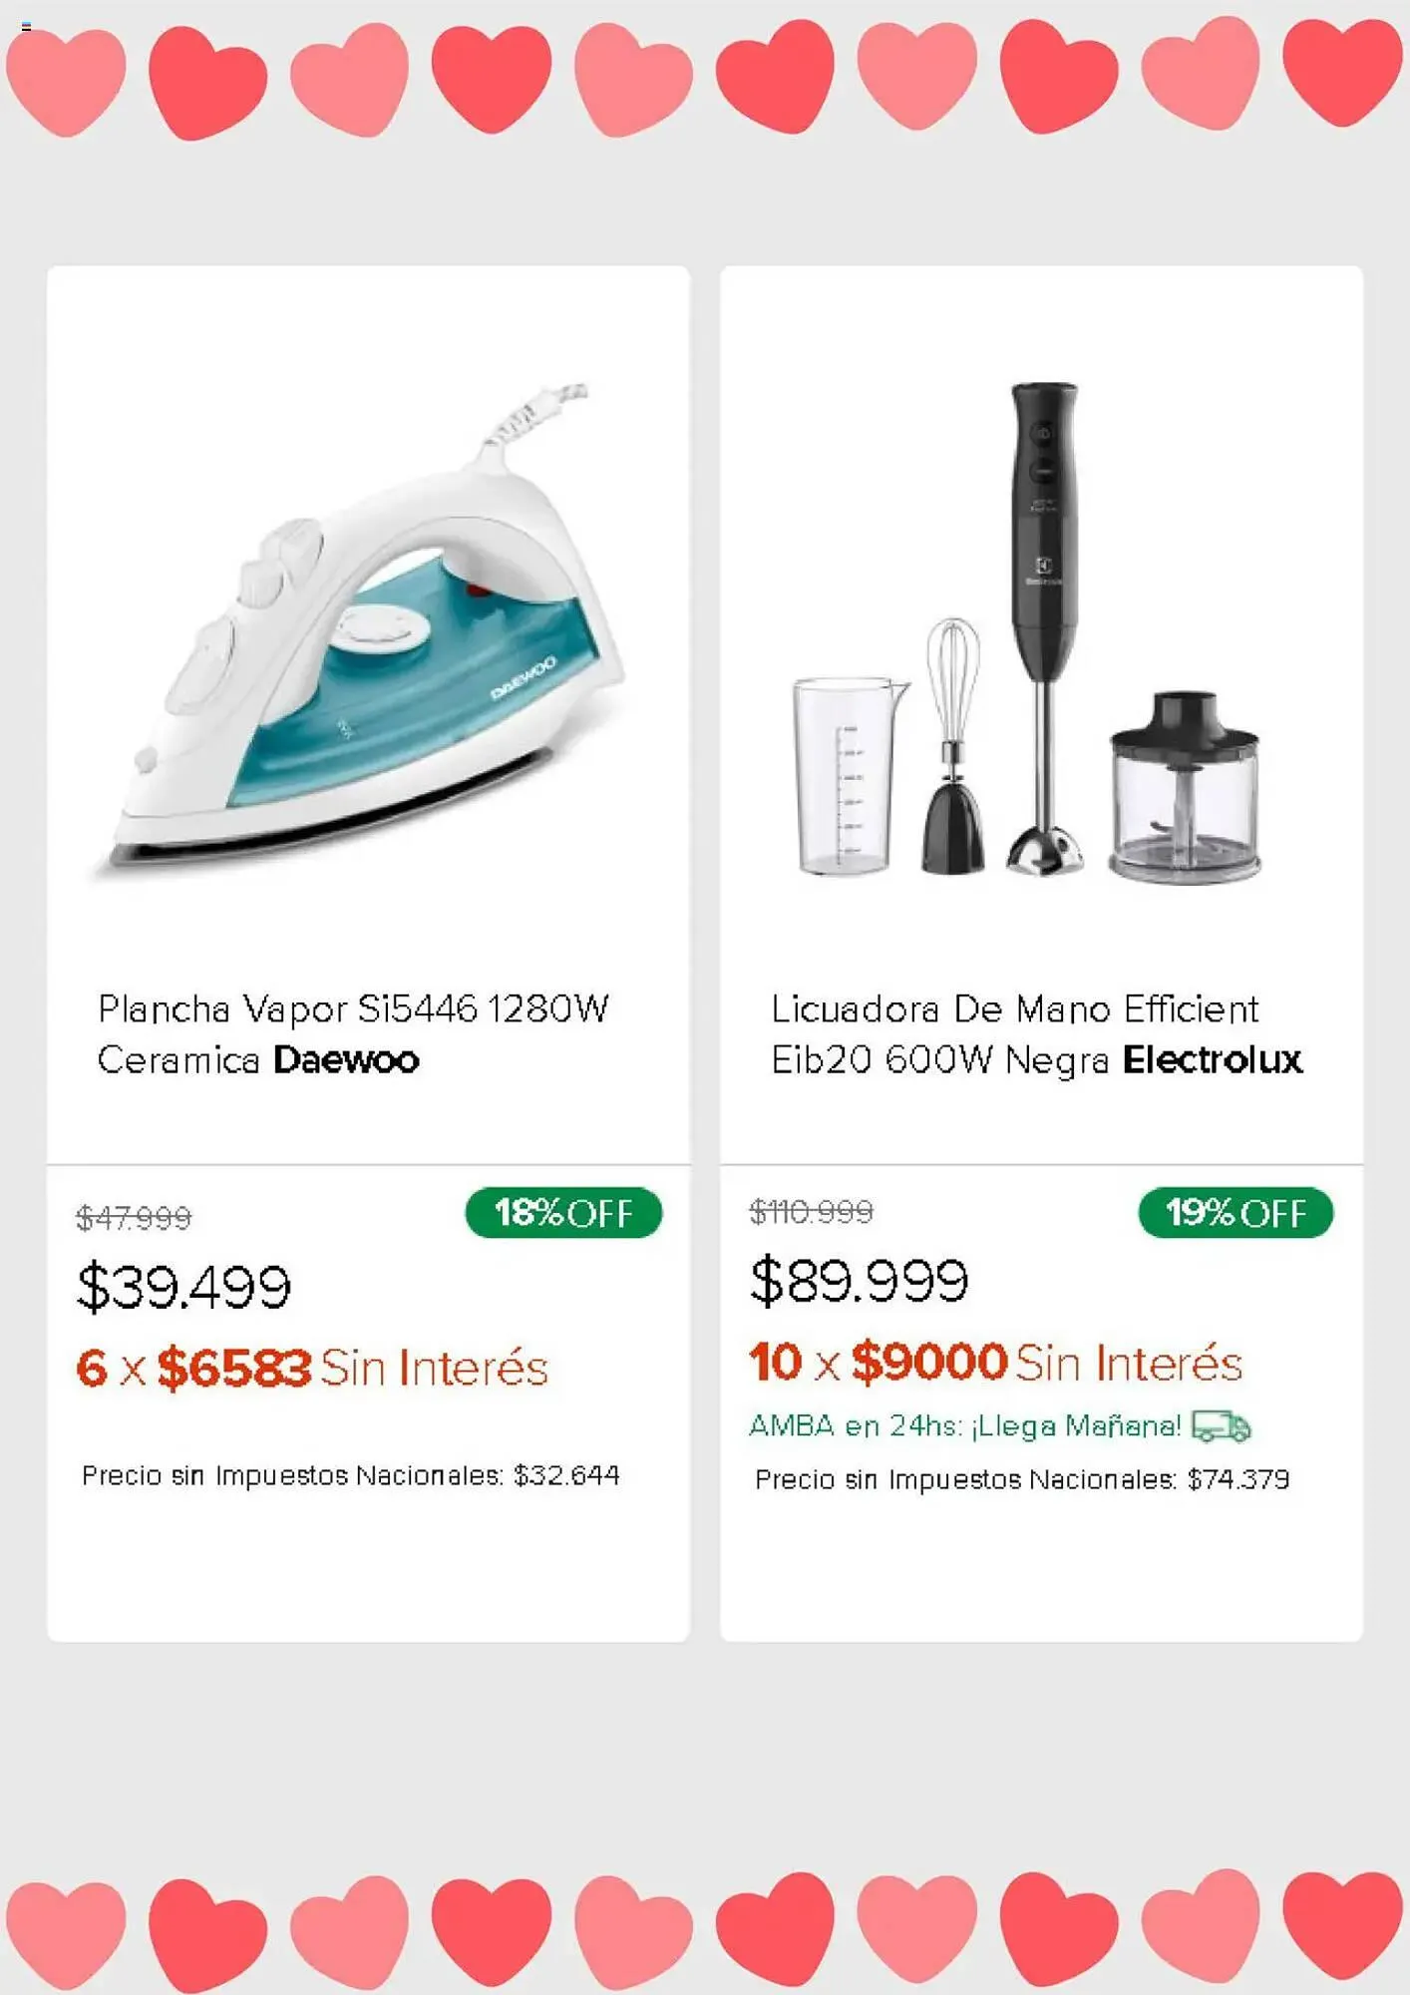Click the measuring cup in the Electrolux photo
Screen dimensions: 1410x1995
click(848, 776)
